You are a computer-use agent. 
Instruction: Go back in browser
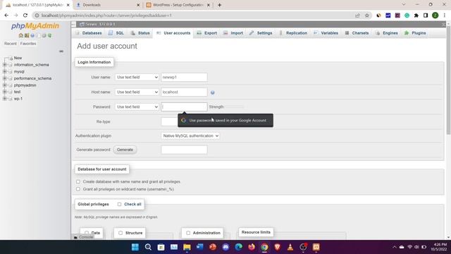[x=6, y=16]
